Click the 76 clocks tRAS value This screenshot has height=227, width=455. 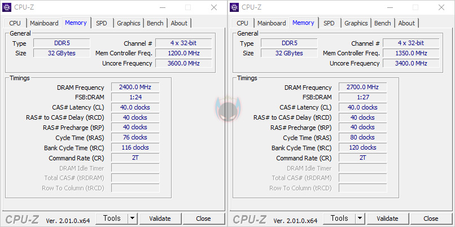point(135,137)
